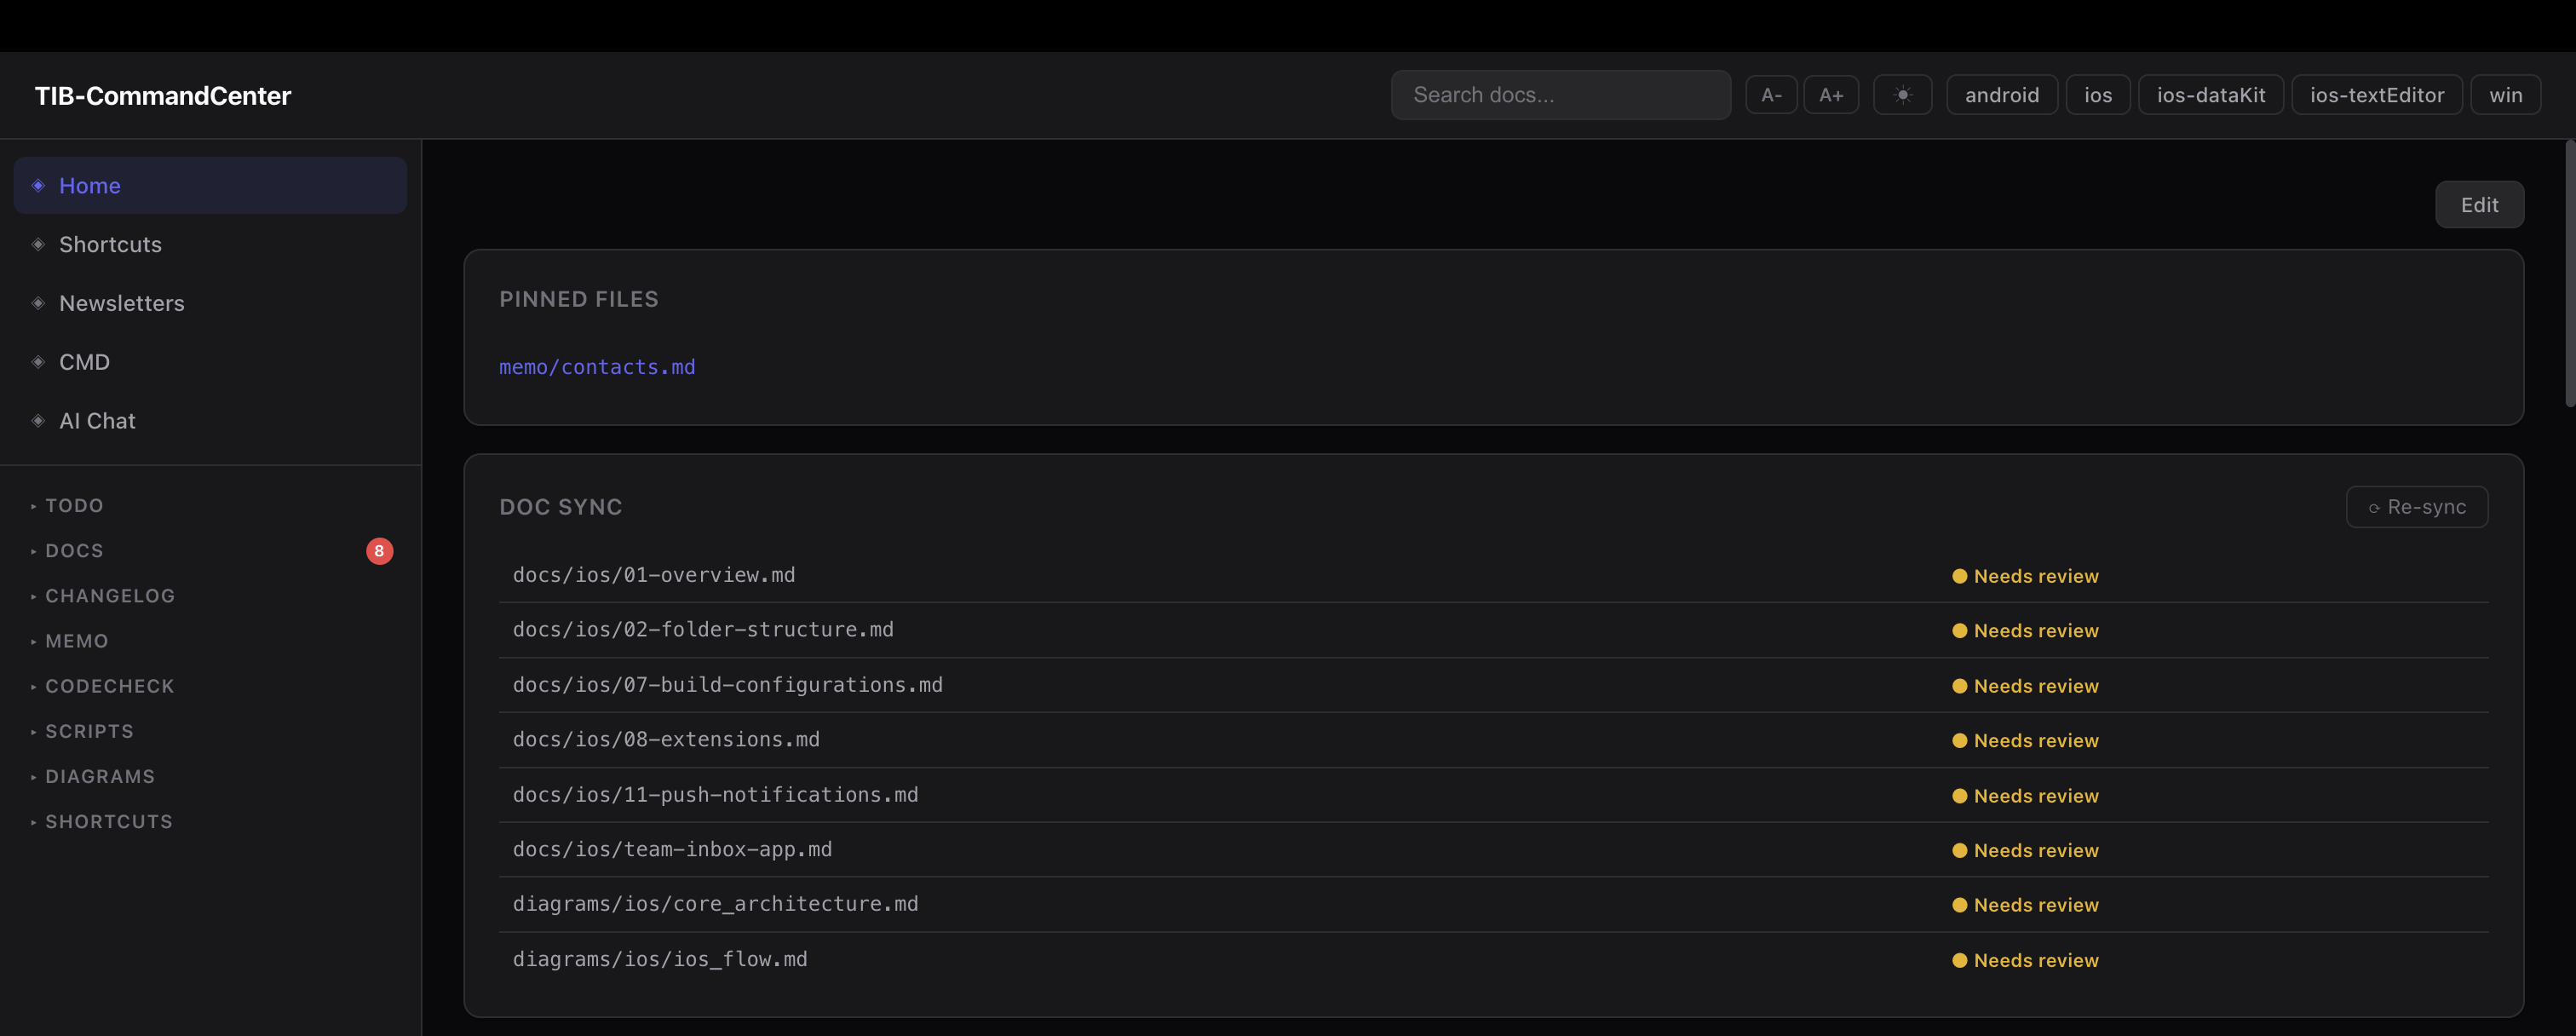
Task: Select the android filter
Action: click(x=2001, y=94)
